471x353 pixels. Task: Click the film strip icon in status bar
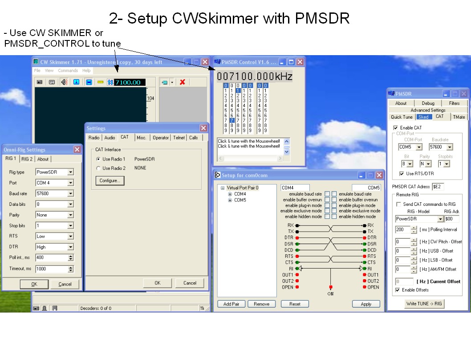(55, 308)
